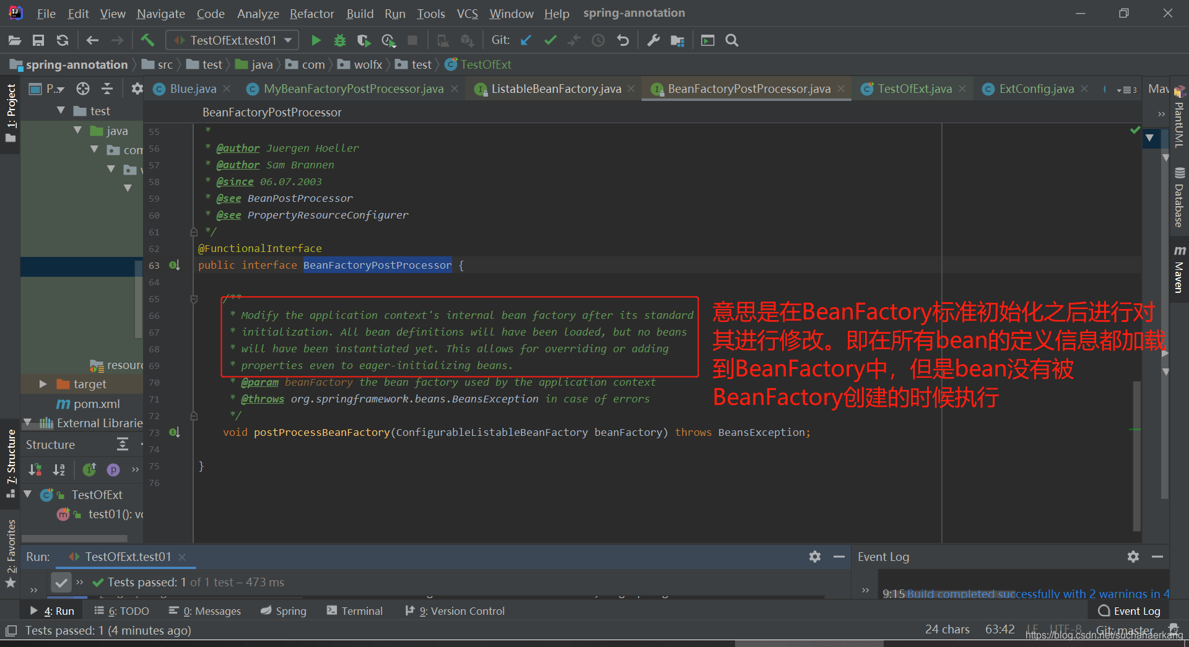
Task: Build project with the green hammer icon
Action: [x=147, y=40]
